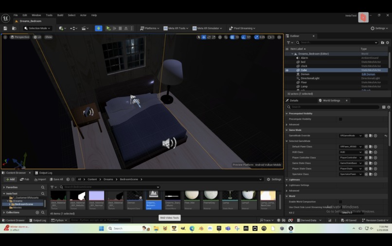Activate the rotate gizmo tool
The image size is (392, 246).
(209, 37)
